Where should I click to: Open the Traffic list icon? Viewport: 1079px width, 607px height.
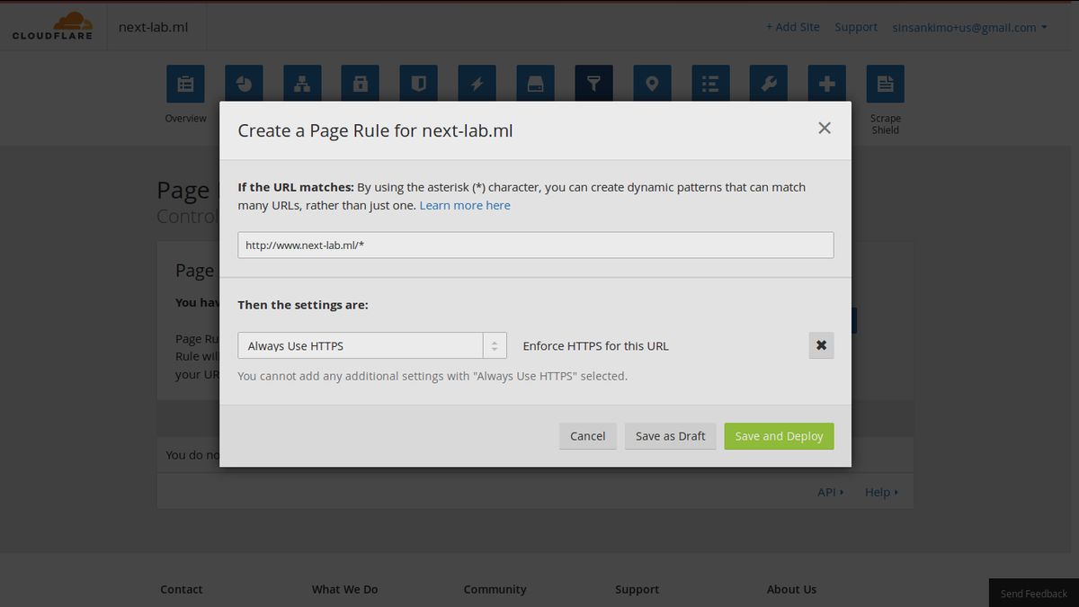710,84
